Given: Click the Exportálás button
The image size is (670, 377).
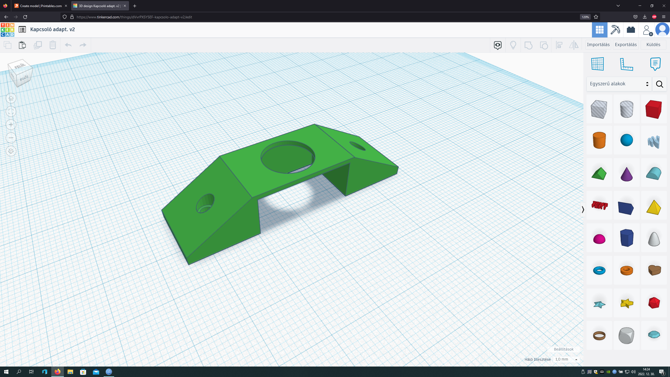Looking at the screenshot, I should coord(626,45).
